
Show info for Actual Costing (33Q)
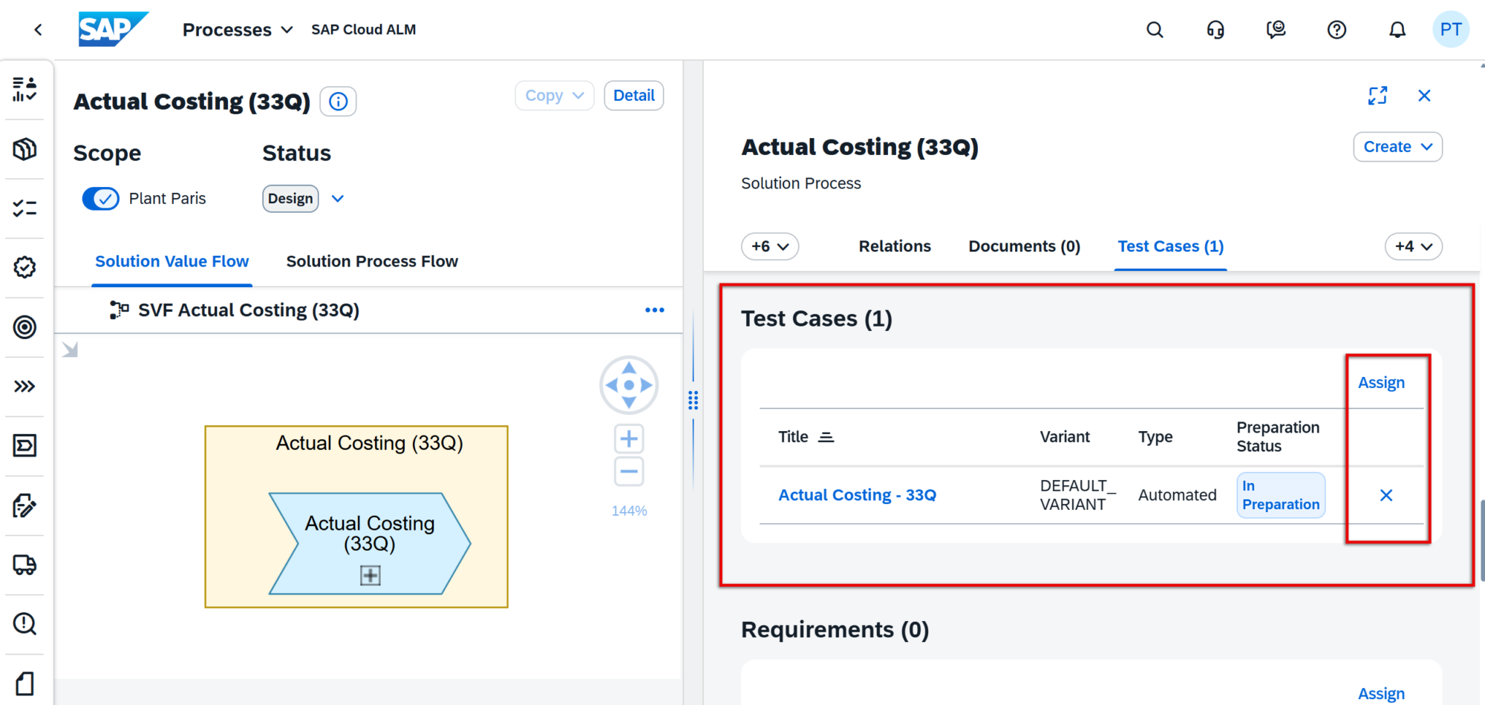click(338, 102)
